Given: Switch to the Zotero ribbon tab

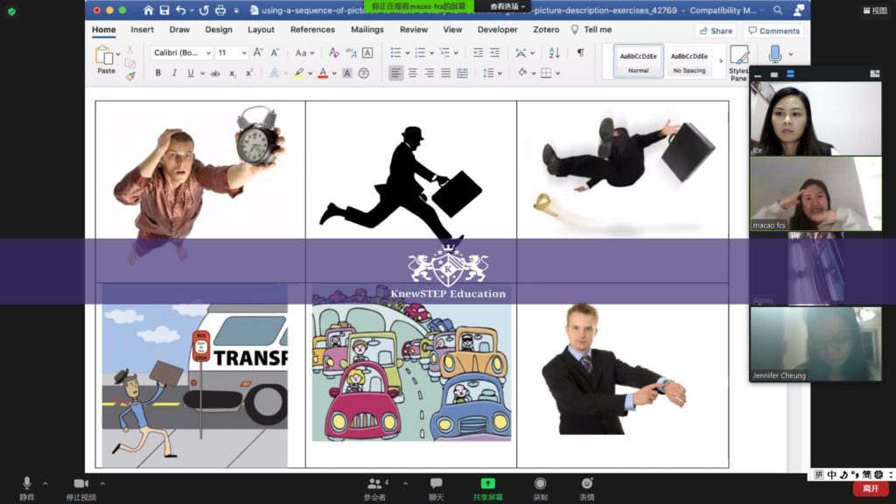Looking at the screenshot, I should 546,30.
